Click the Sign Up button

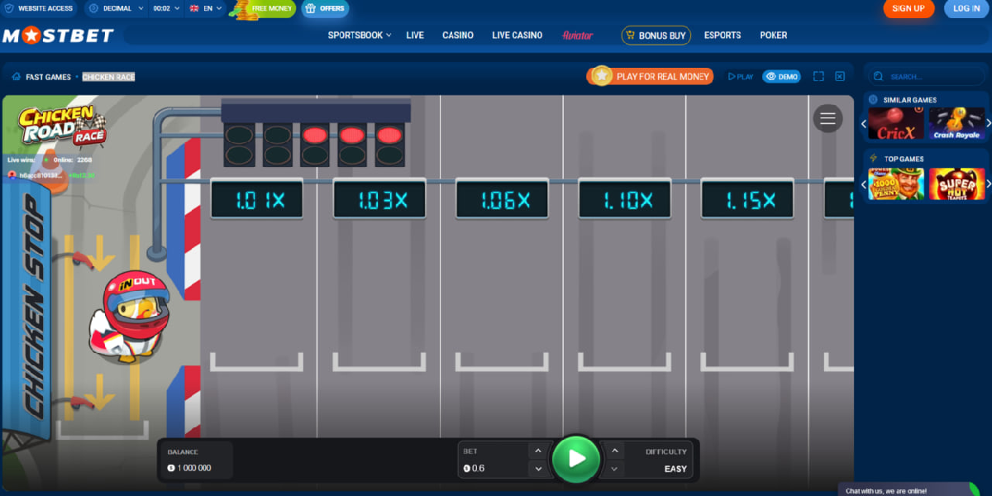pyautogui.click(x=908, y=8)
